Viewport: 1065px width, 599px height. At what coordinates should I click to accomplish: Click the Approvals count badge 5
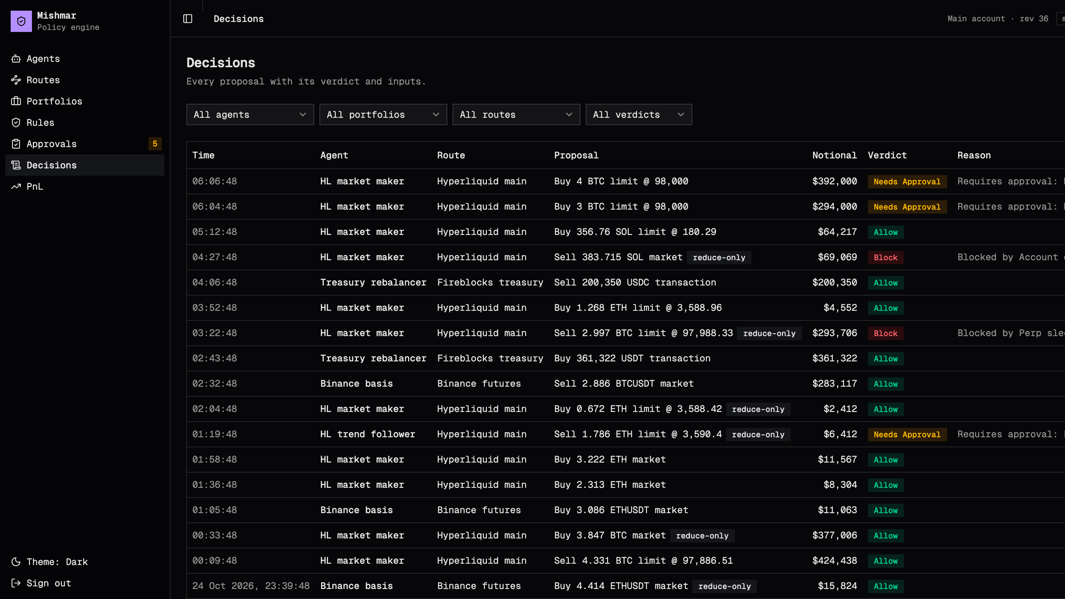(x=155, y=144)
